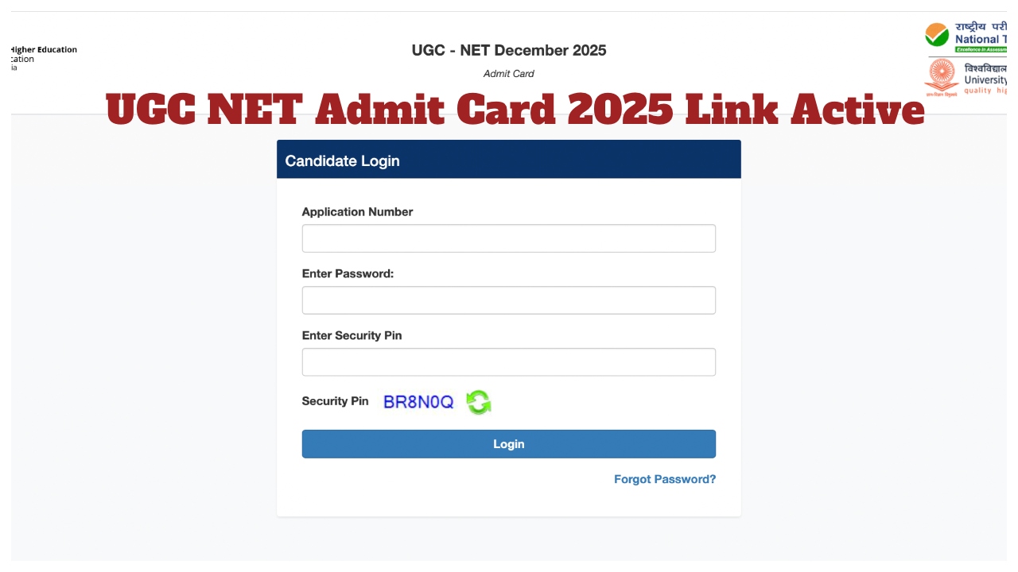Image resolution: width=1018 pixels, height=572 pixels.
Task: Click the orange-green NTA tick emblem
Action: [x=938, y=36]
